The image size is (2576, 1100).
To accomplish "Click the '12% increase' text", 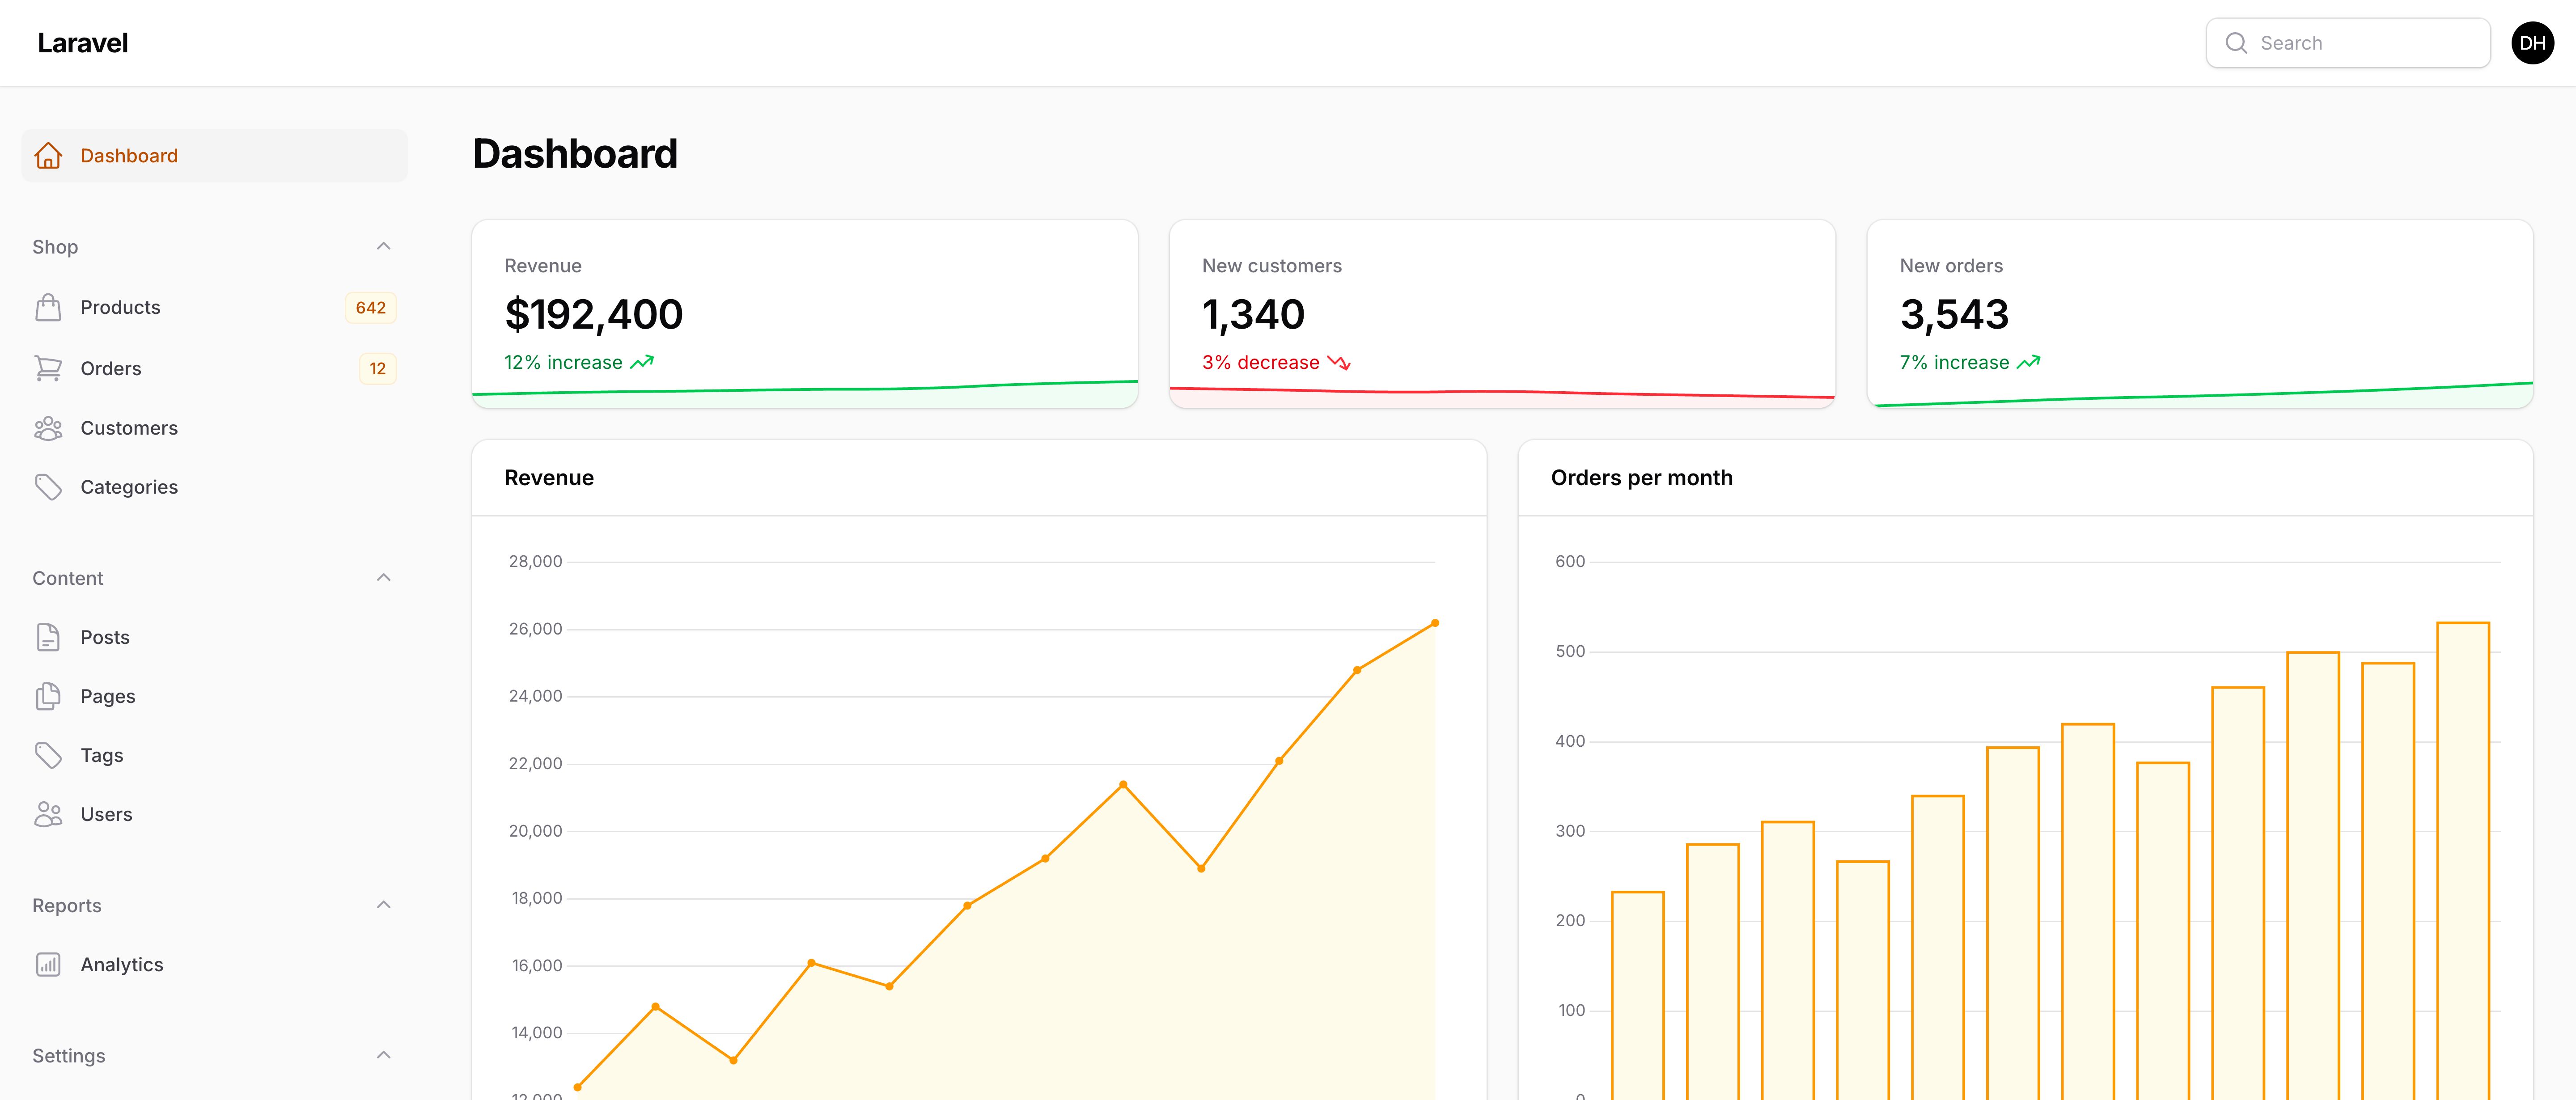I will [563, 362].
